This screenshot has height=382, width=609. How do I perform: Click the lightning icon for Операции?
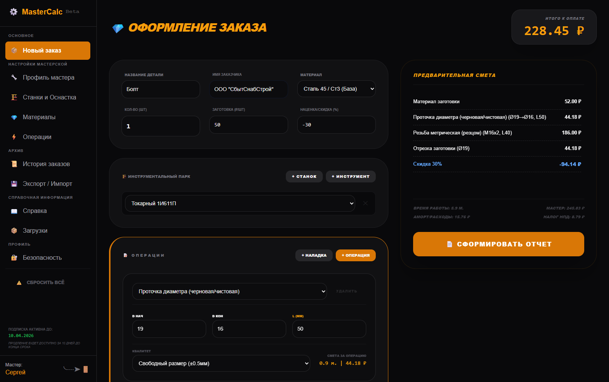pos(14,137)
